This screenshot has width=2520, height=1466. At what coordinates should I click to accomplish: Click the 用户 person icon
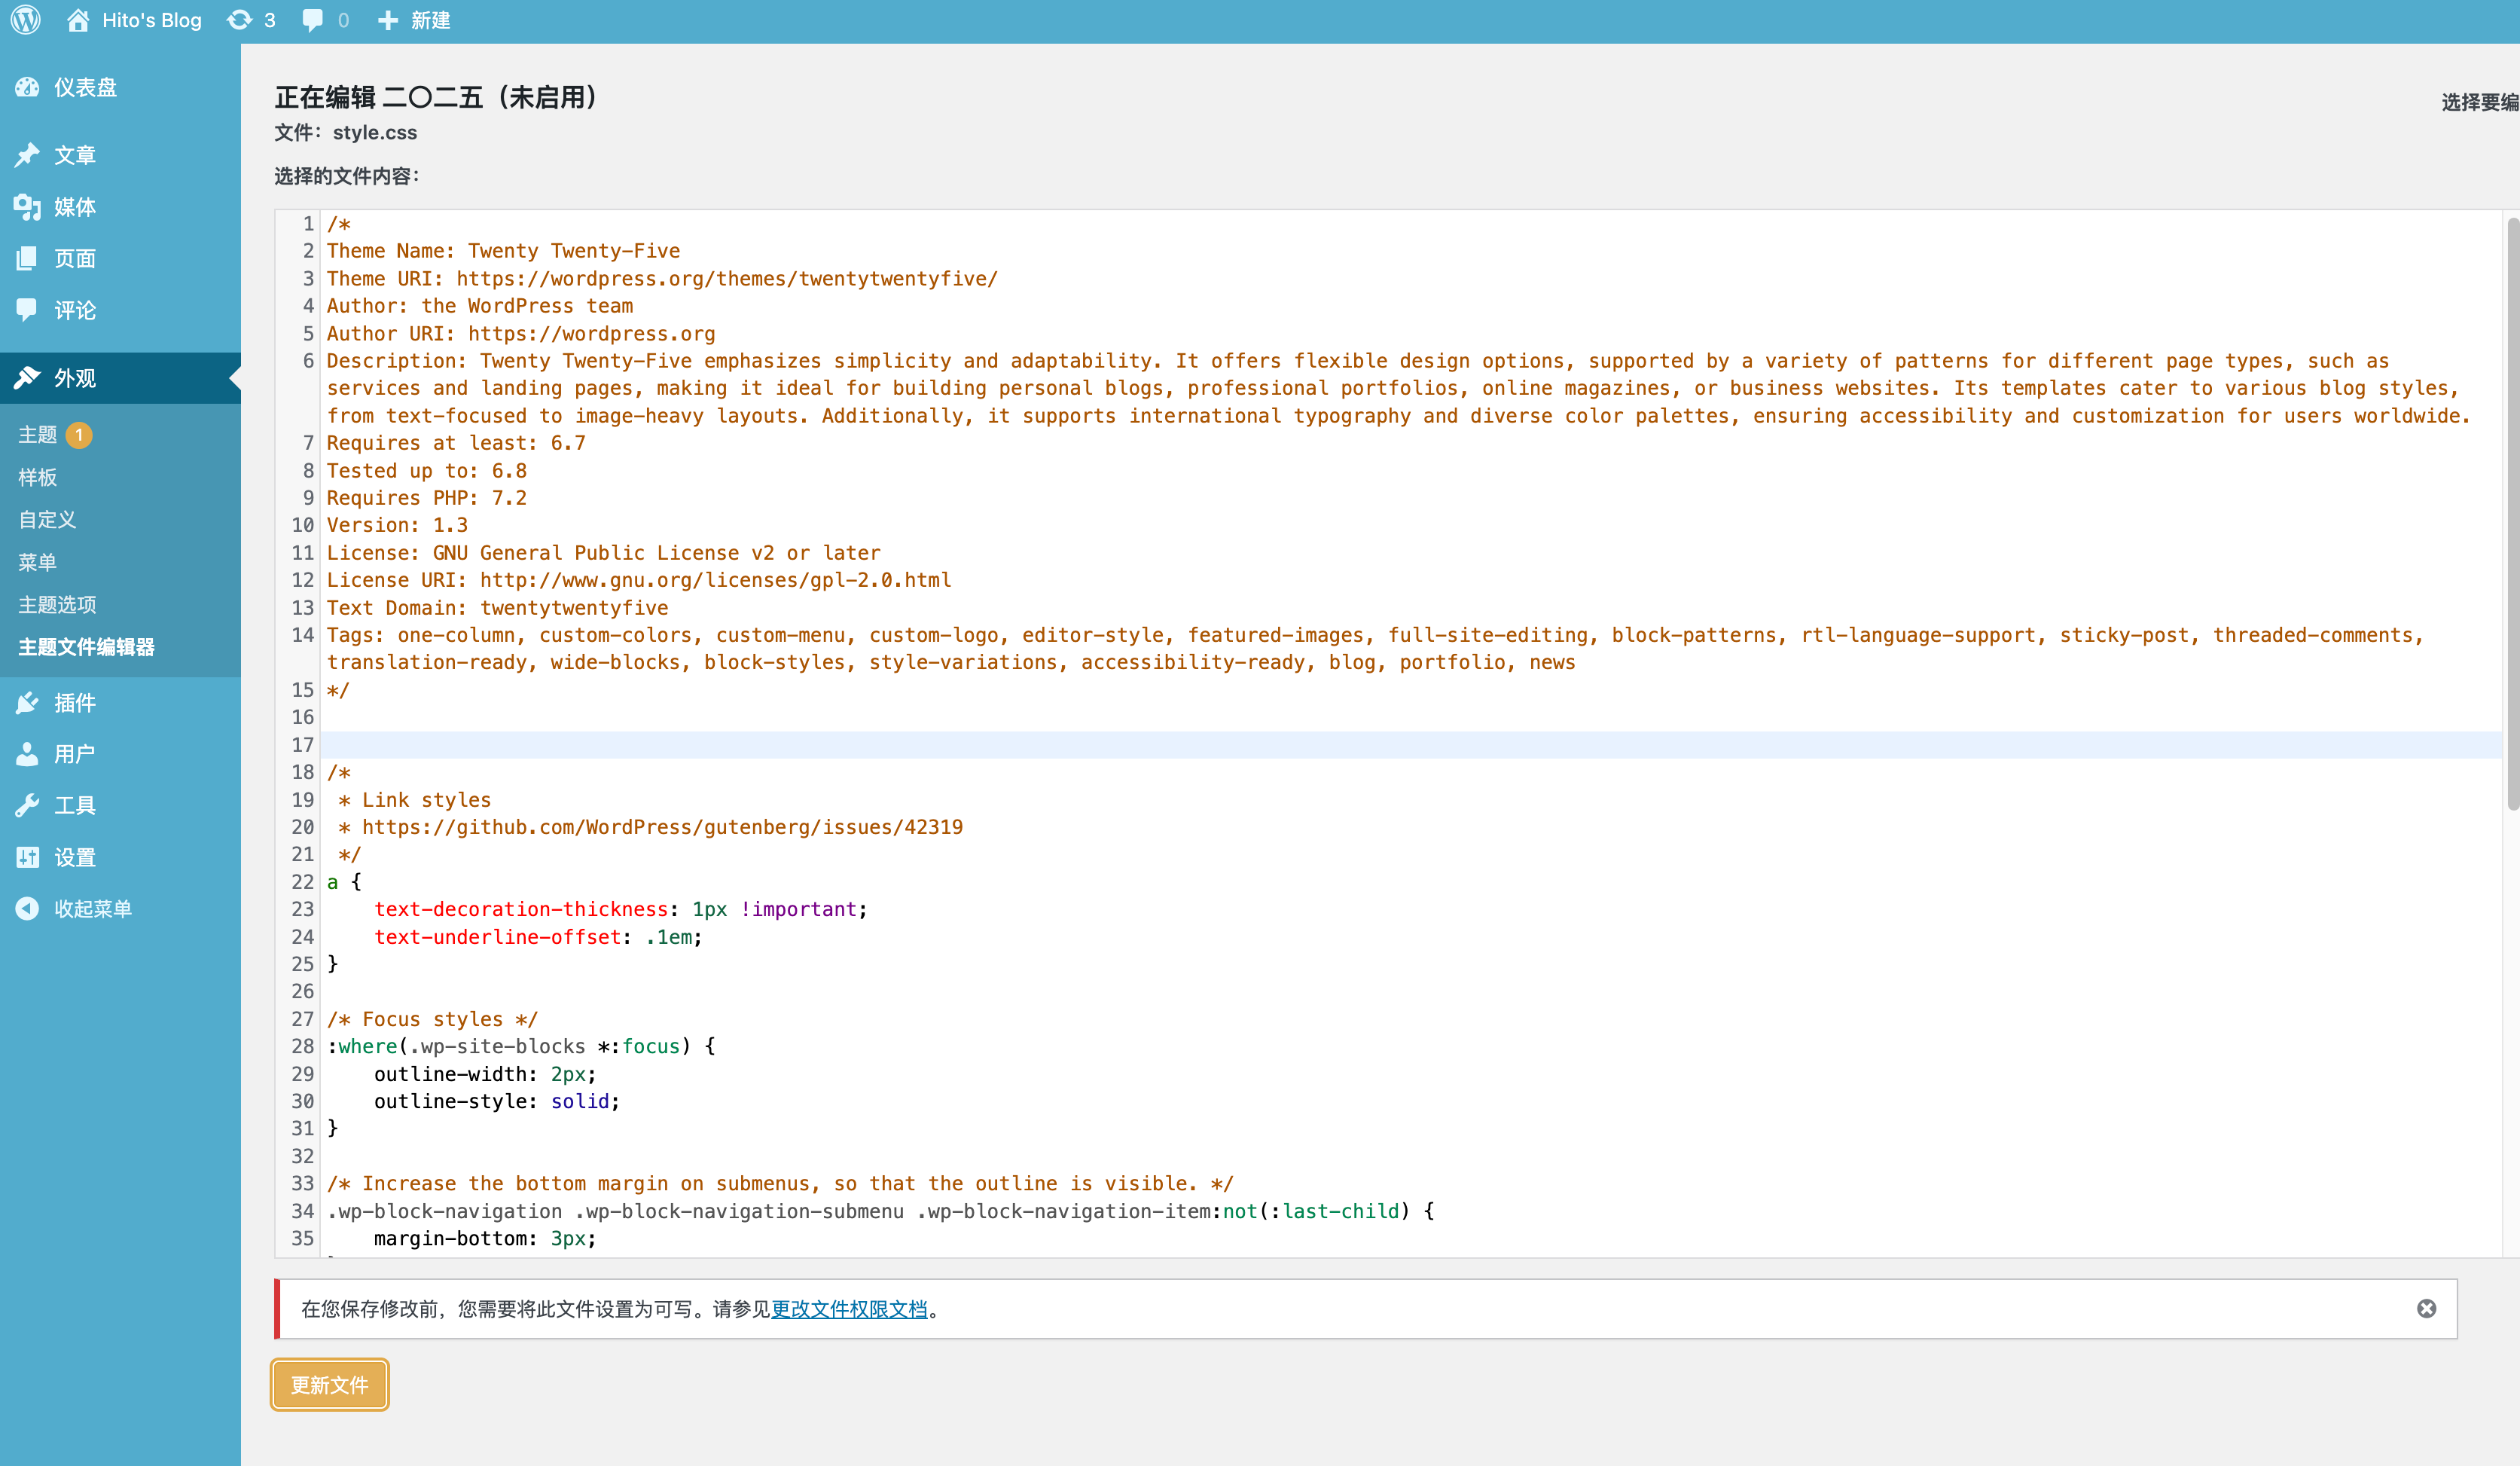tap(27, 754)
